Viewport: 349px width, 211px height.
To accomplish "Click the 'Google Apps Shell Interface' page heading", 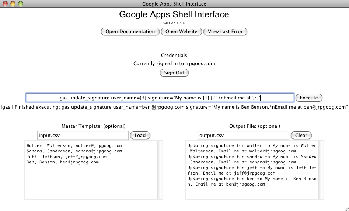I will (x=174, y=14).
